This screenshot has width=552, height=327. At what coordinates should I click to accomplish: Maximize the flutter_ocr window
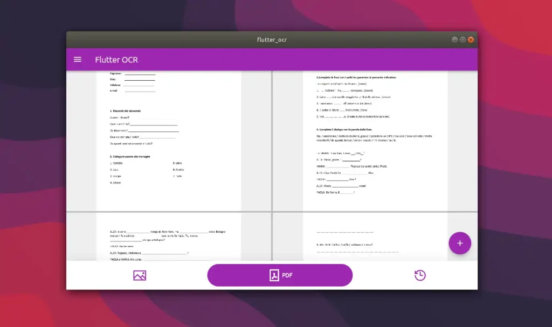(x=463, y=40)
